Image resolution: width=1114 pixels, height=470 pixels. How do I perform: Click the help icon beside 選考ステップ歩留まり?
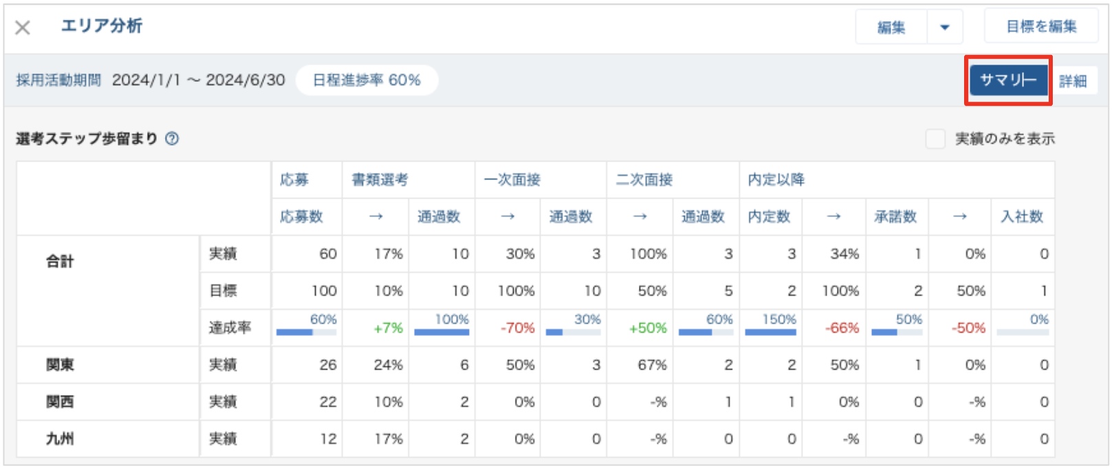pyautogui.click(x=172, y=139)
